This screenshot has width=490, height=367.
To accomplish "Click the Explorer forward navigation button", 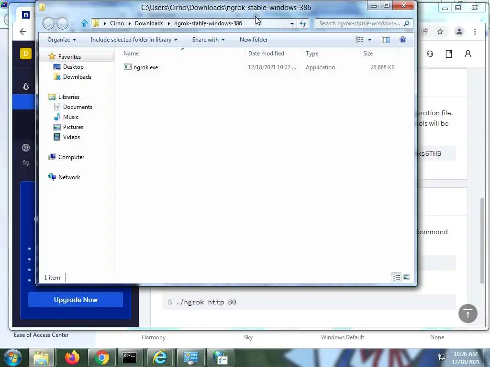I will click(62, 23).
